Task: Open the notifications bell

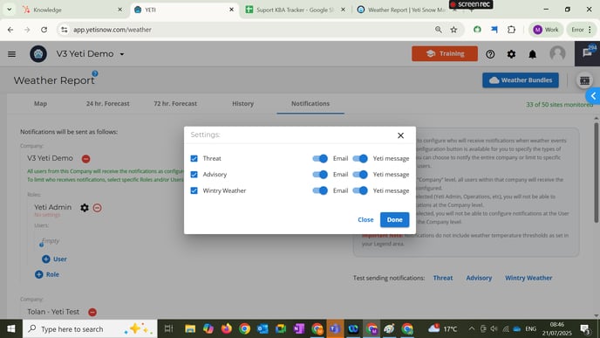Action: [x=532, y=54]
